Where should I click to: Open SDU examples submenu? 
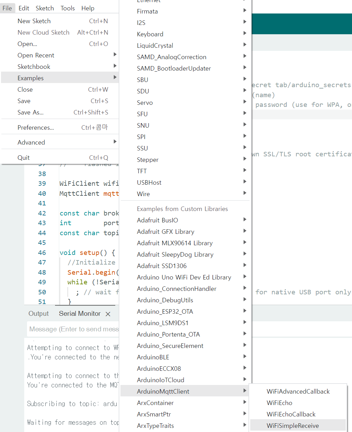(x=185, y=91)
